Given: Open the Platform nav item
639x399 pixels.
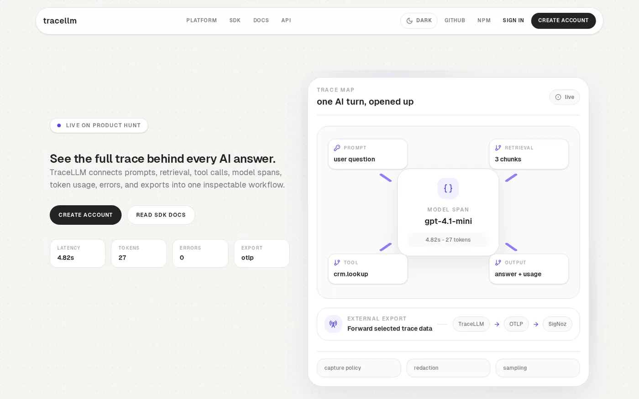Looking at the screenshot, I should click(x=201, y=21).
